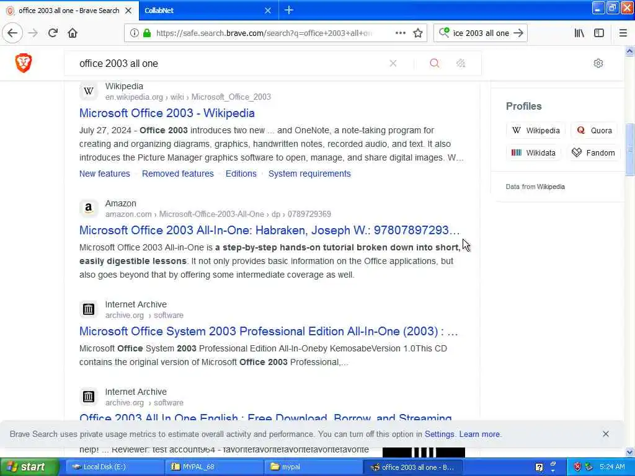Go back with the browser back arrow
Screen dimensions: 635x476
12,33
